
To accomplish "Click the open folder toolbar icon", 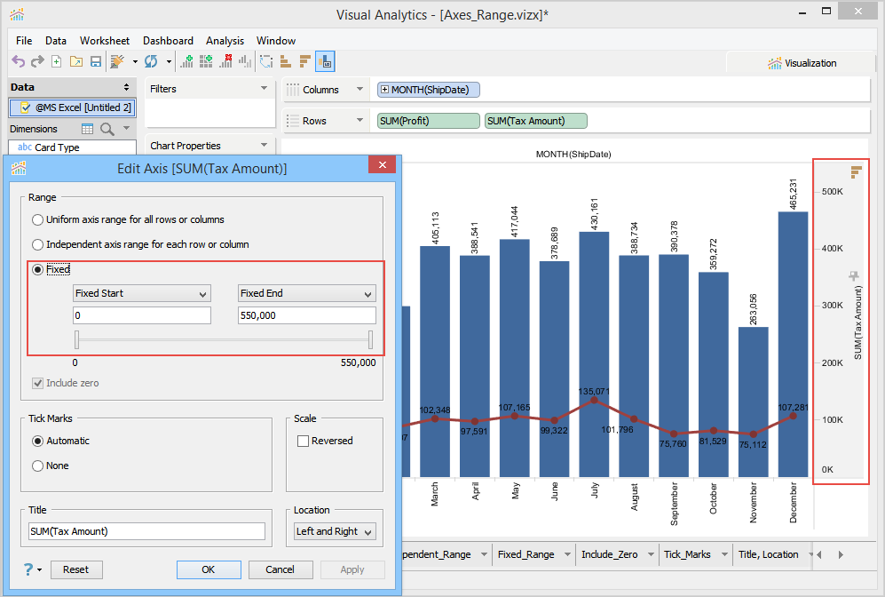I will 75,61.
